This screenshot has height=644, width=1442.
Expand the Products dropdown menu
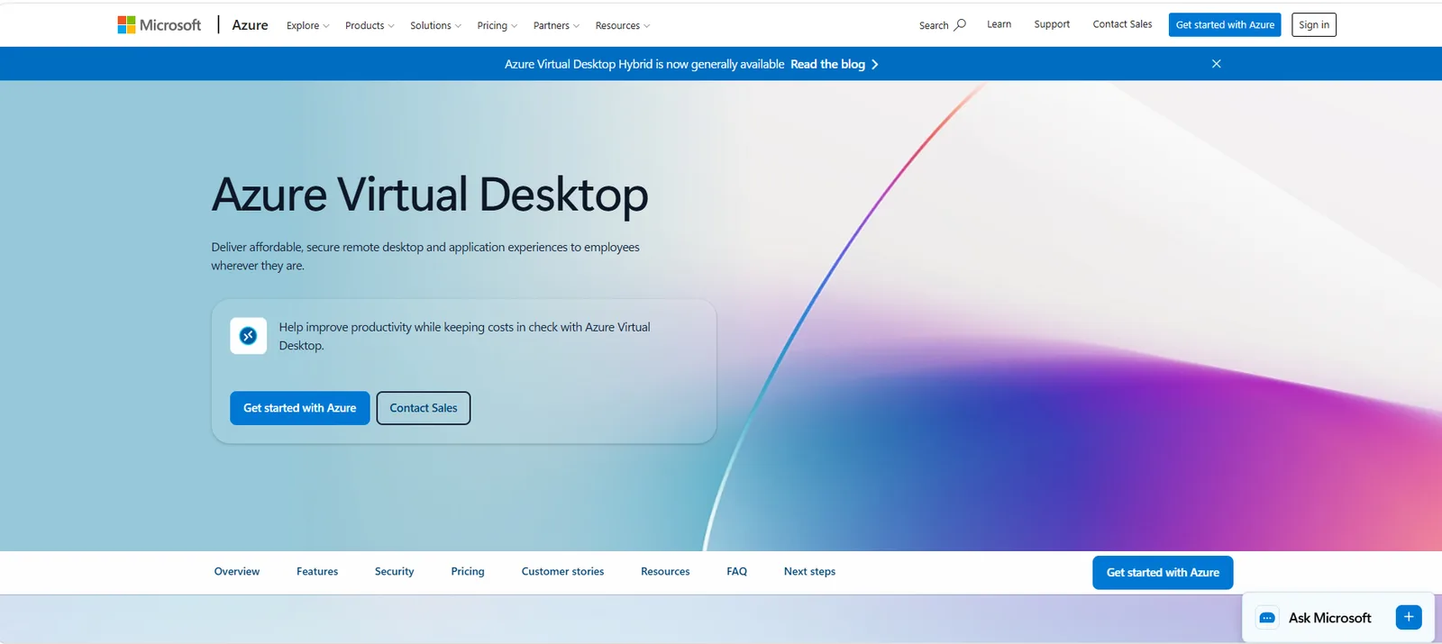click(x=370, y=25)
